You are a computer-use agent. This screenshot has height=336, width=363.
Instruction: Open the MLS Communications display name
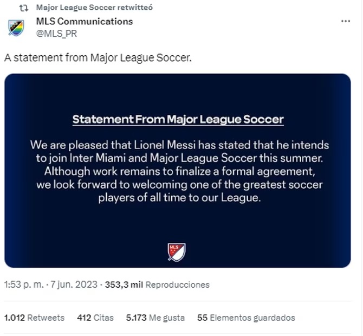click(84, 22)
